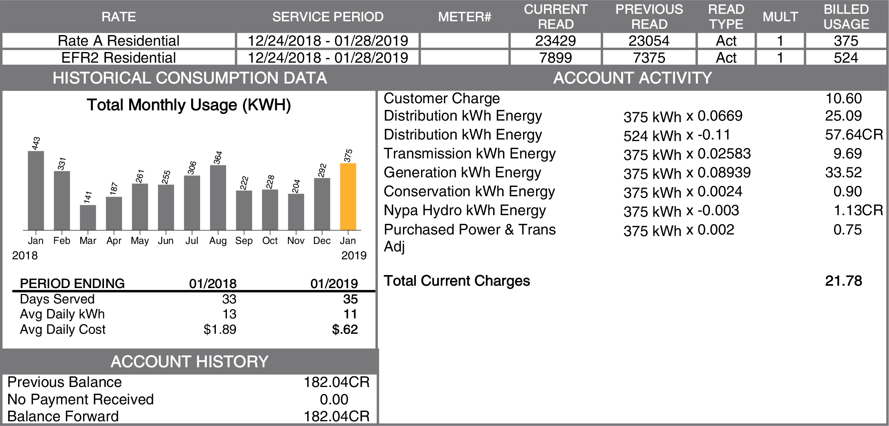Click the Balance Forward row label
Image resolution: width=889 pixels, height=426 pixels.
point(63,416)
